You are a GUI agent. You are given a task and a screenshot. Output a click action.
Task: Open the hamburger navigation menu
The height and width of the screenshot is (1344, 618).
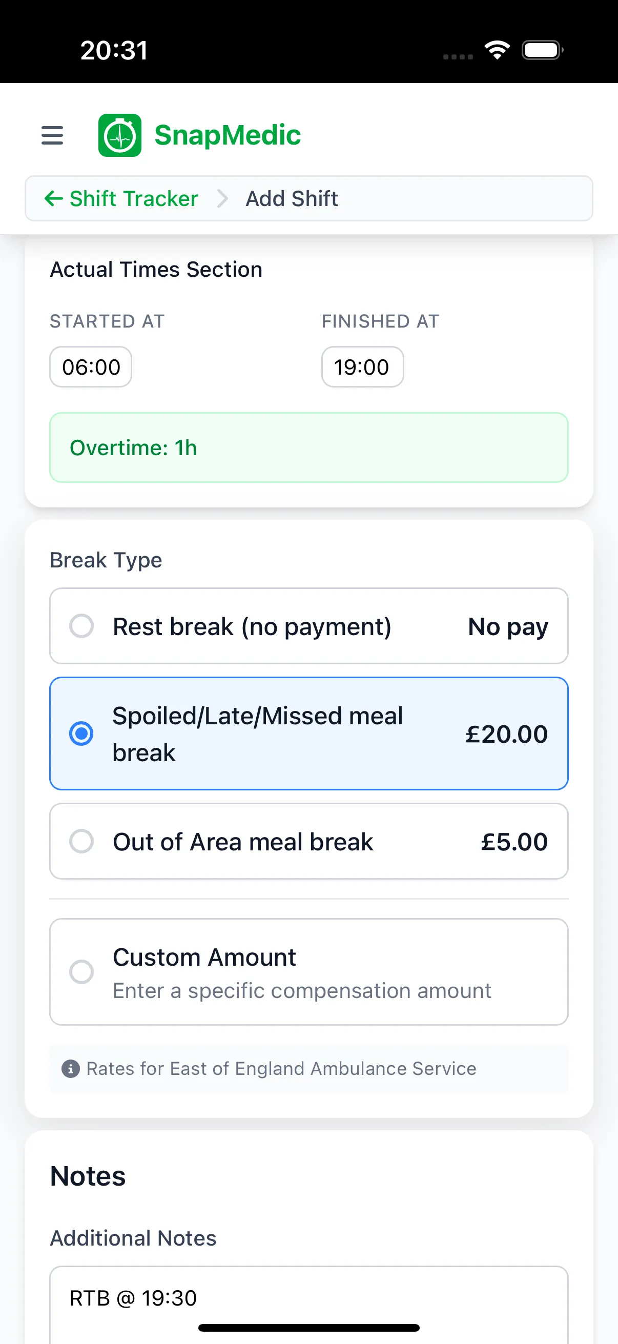(52, 135)
